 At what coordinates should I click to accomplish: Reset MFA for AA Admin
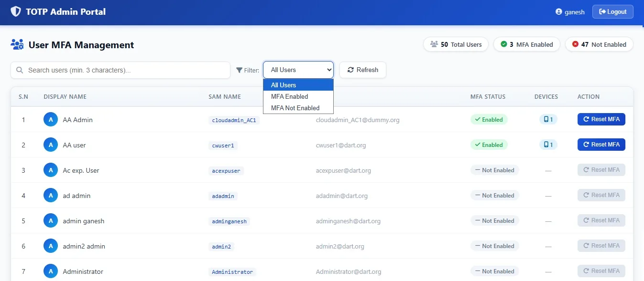(x=601, y=119)
